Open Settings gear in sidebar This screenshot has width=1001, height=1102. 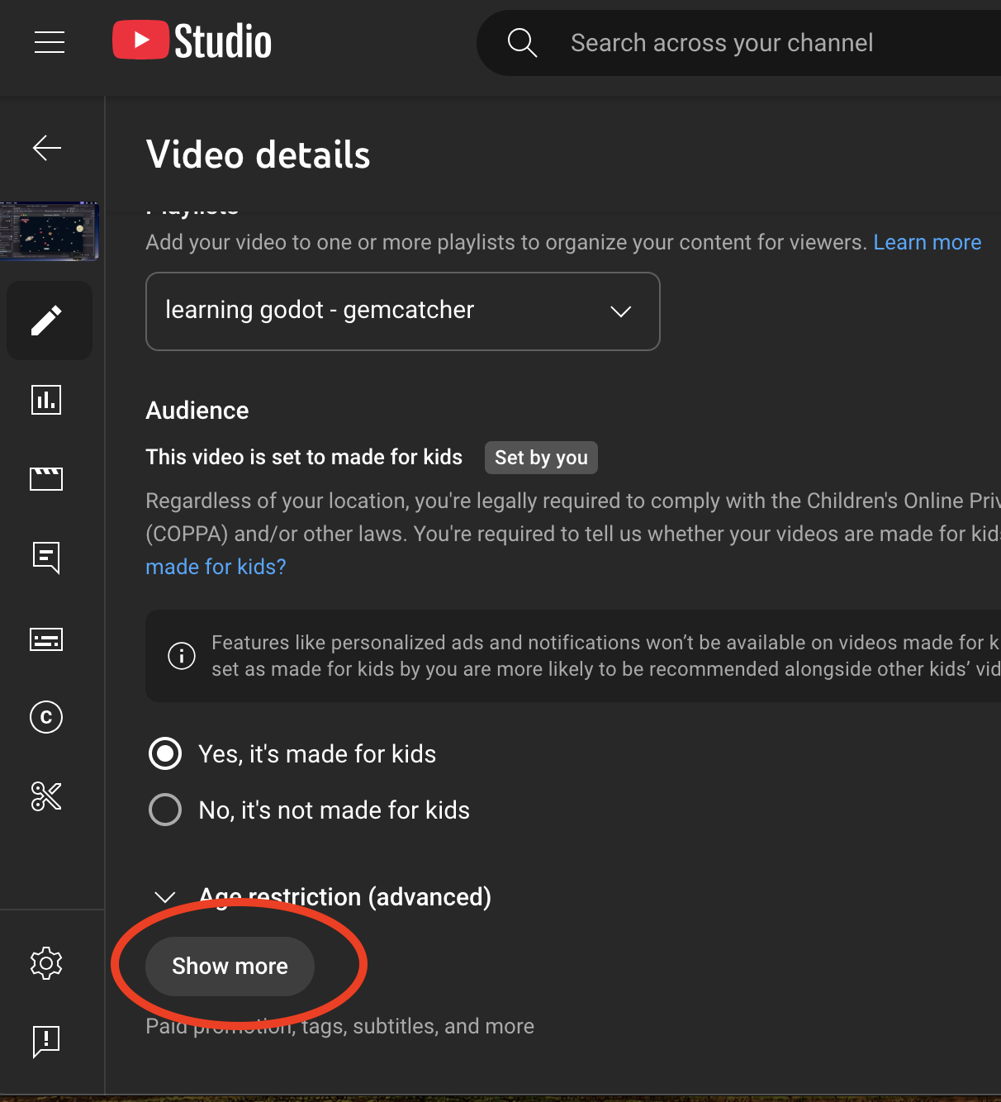[x=46, y=963]
